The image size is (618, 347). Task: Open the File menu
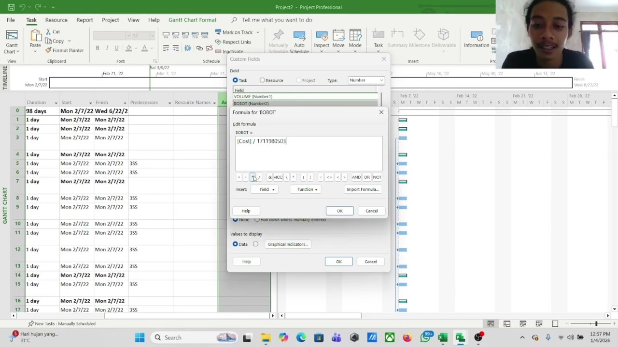click(11, 20)
